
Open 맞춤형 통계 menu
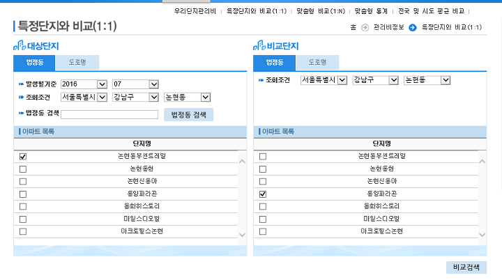click(x=371, y=11)
